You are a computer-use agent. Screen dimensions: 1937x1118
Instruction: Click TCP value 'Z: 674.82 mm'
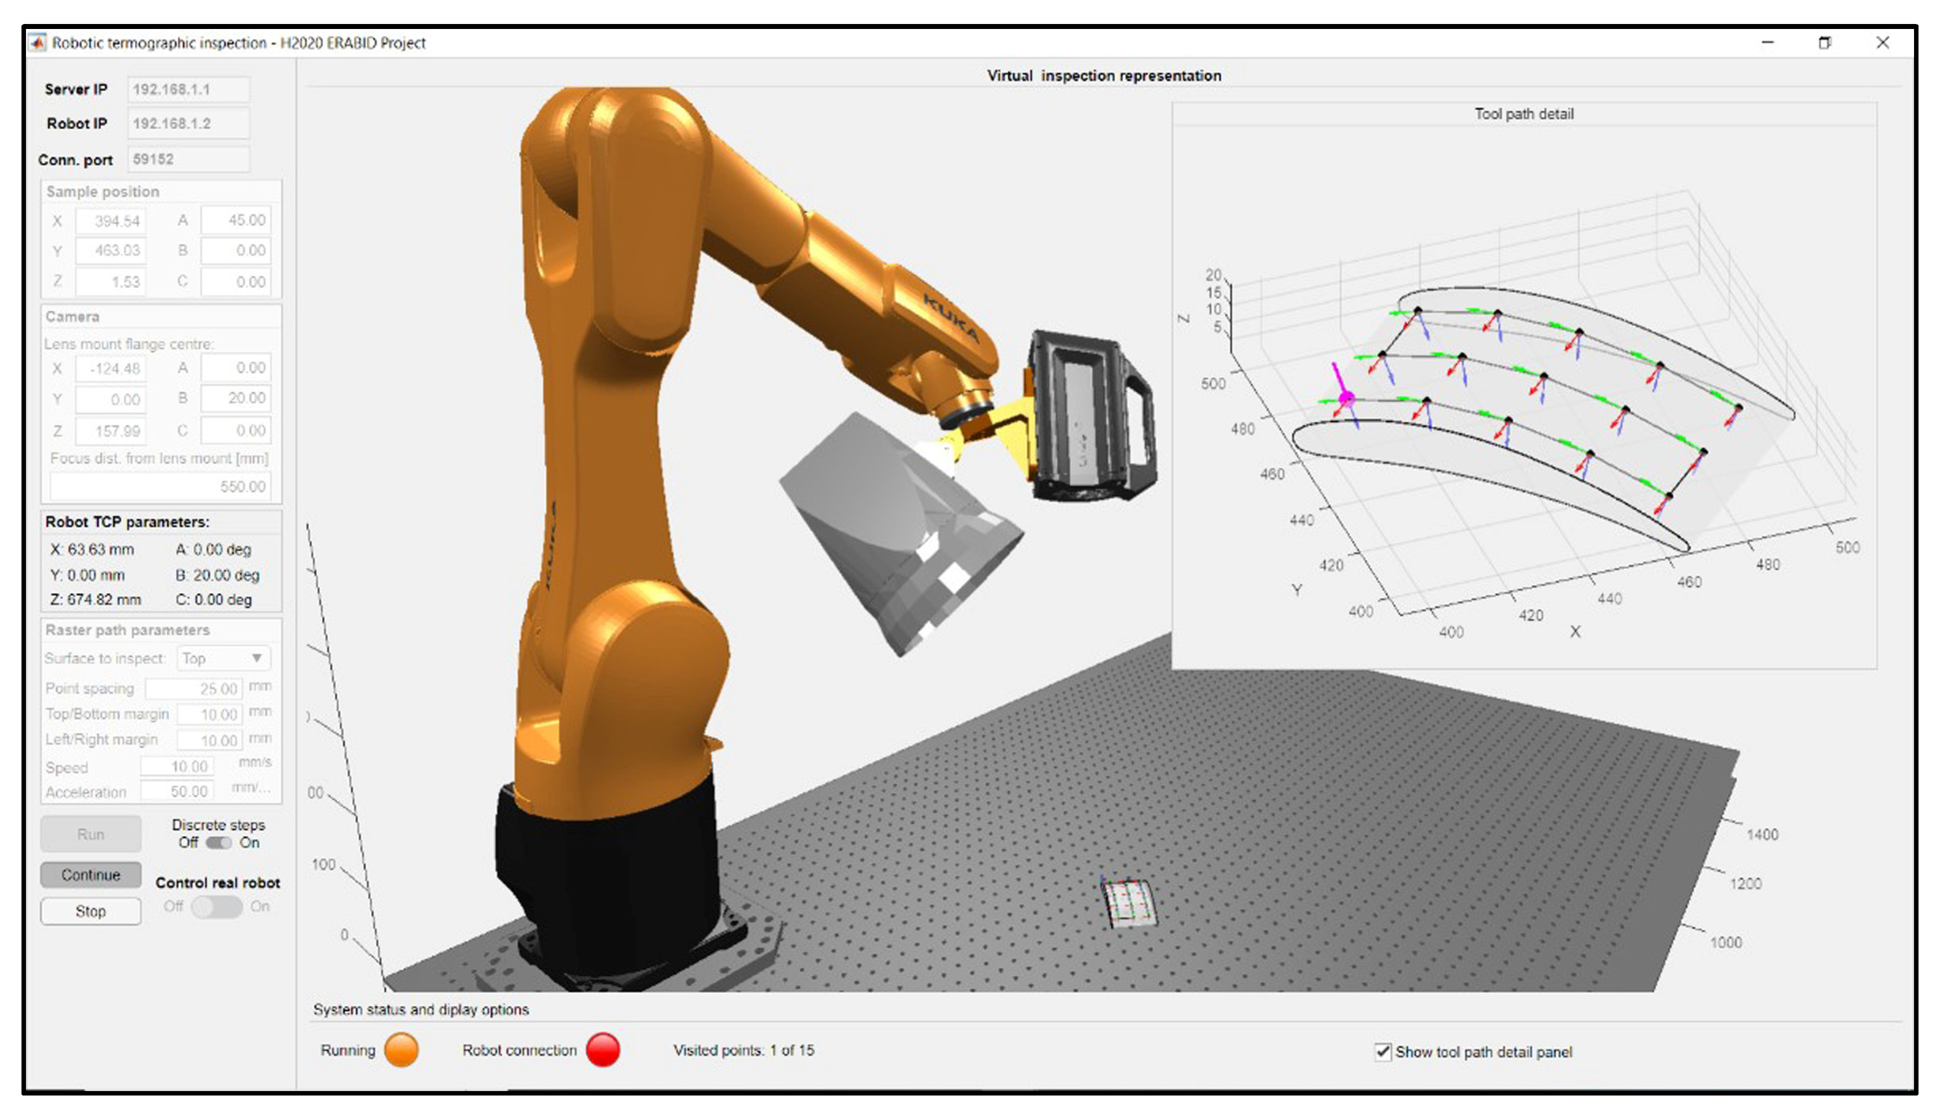[96, 600]
